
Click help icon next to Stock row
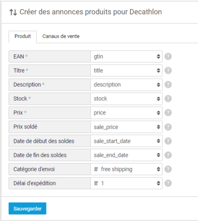coord(168,99)
